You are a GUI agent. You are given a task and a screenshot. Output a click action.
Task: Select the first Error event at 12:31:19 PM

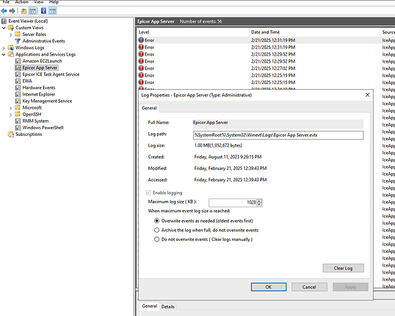(x=265, y=40)
